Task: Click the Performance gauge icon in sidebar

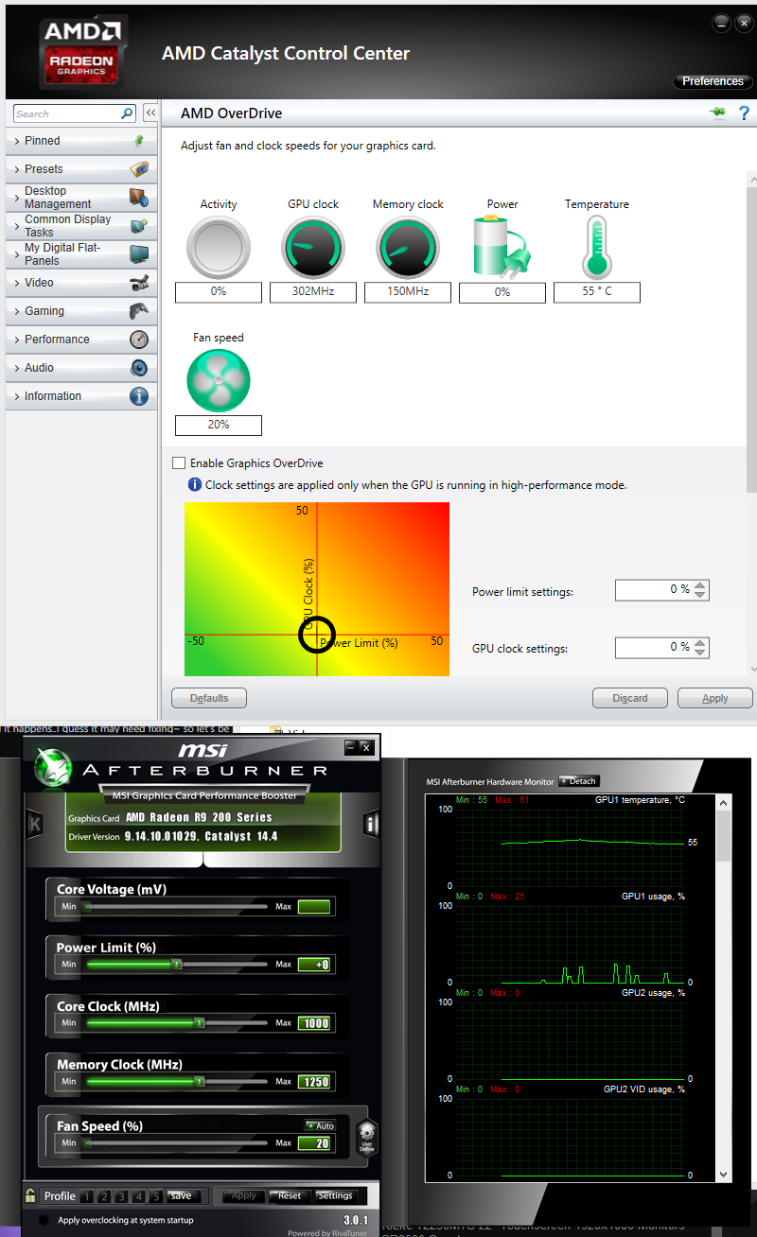Action: [x=139, y=340]
